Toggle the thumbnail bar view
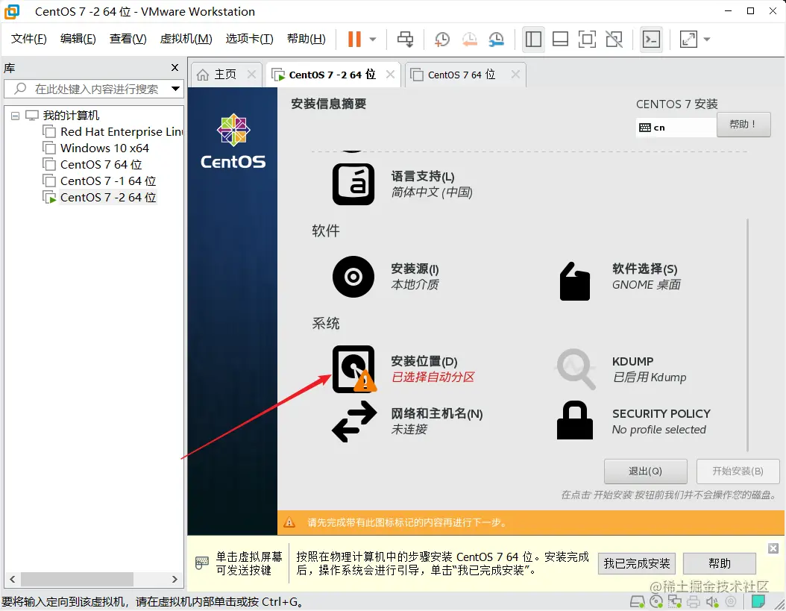This screenshot has width=786, height=611. click(561, 39)
